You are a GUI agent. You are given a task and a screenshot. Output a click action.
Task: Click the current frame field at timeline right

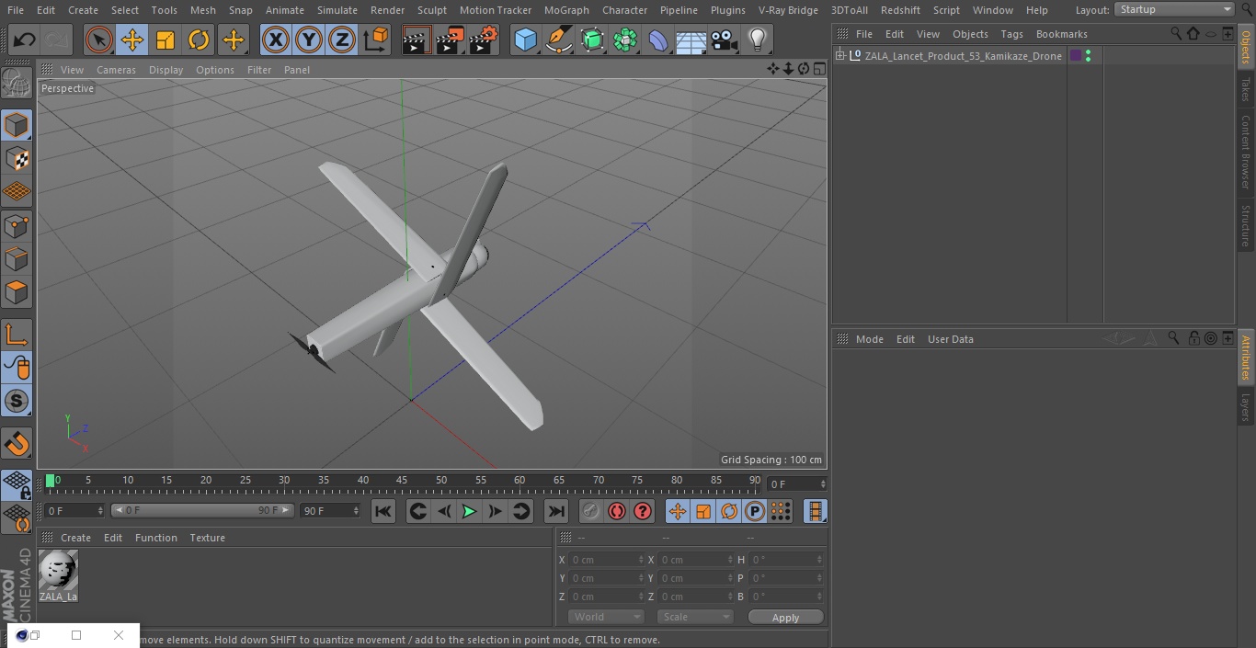[x=796, y=483]
